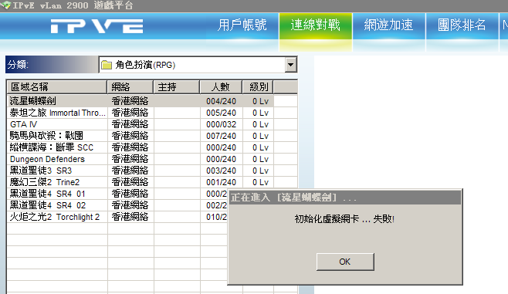Image resolution: width=508 pixels, height=294 pixels.
Task: Click the 003/240 player count cell
Action: point(222,171)
